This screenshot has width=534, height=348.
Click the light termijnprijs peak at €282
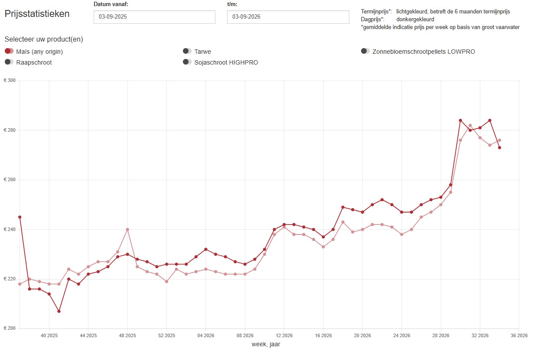(470, 125)
